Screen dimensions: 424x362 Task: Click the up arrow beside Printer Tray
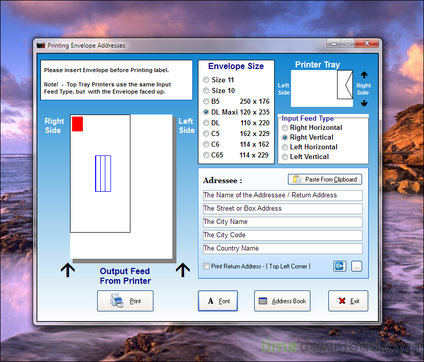[x=364, y=75]
